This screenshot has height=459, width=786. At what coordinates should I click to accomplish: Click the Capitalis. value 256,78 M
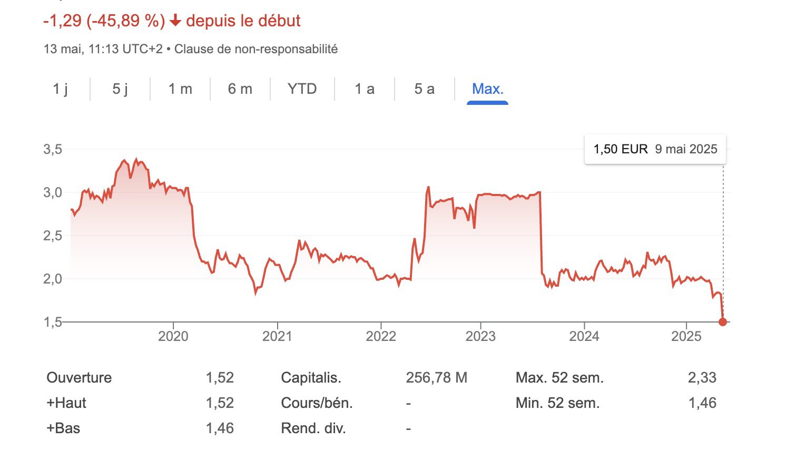(x=436, y=378)
